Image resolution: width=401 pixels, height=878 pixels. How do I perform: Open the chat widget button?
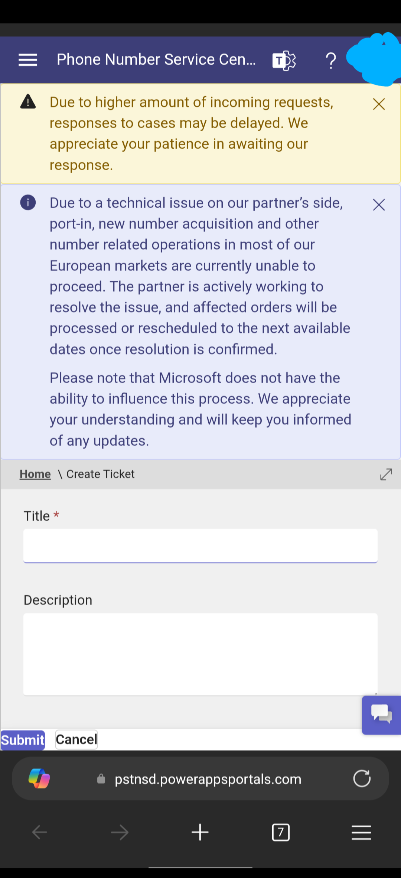tap(381, 715)
